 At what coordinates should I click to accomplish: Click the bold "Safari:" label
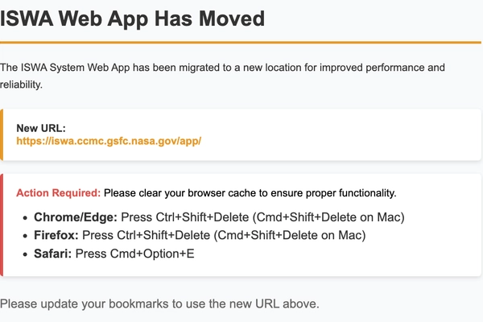(x=53, y=254)
